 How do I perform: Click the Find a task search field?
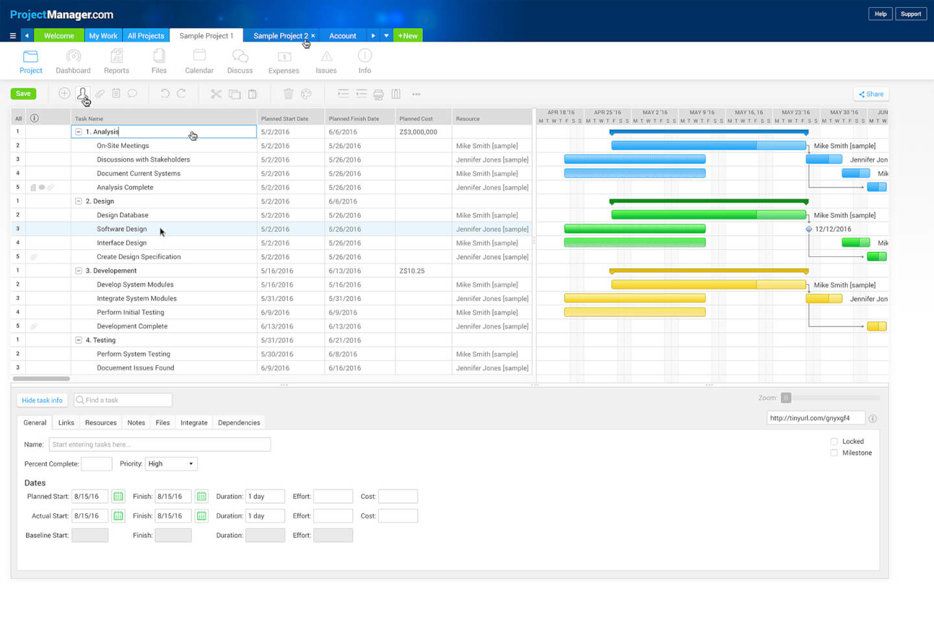[123, 400]
